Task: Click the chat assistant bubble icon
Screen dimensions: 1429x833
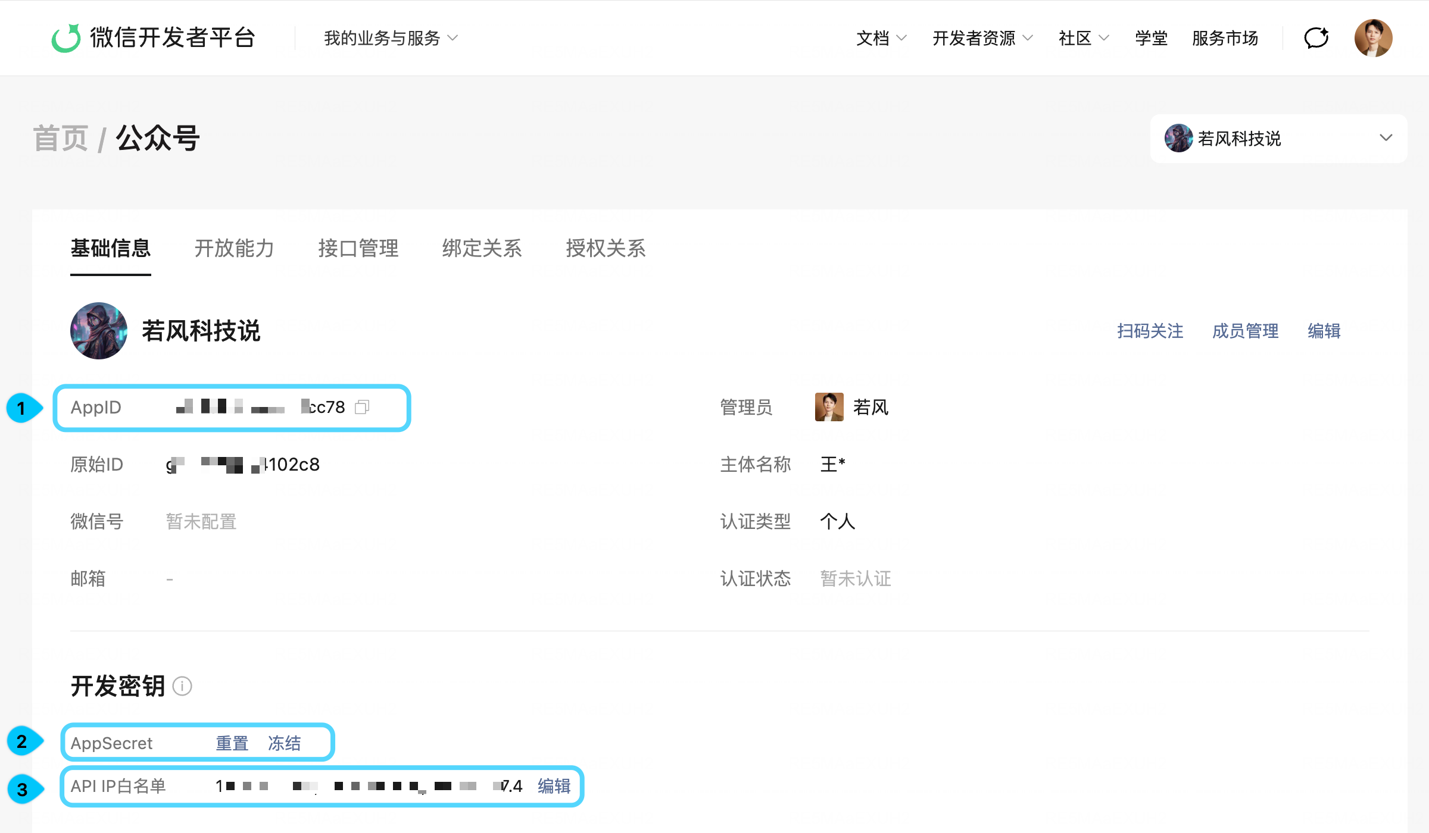Action: 1316,38
